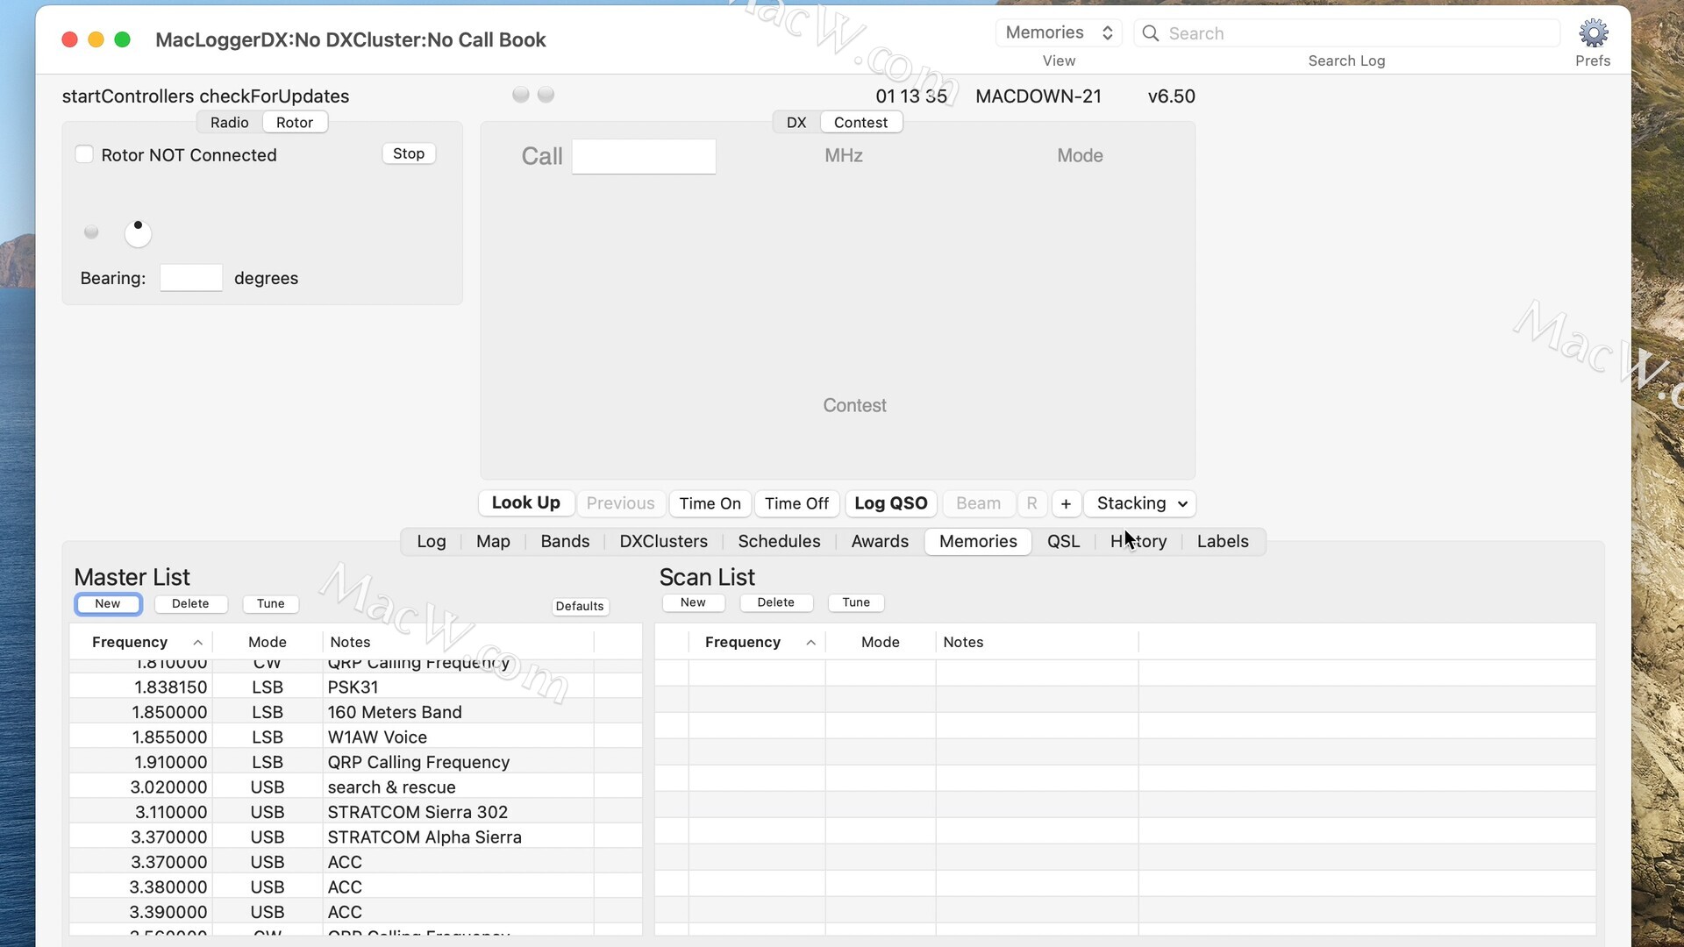Select the 160 Meters Band row

click(355, 712)
